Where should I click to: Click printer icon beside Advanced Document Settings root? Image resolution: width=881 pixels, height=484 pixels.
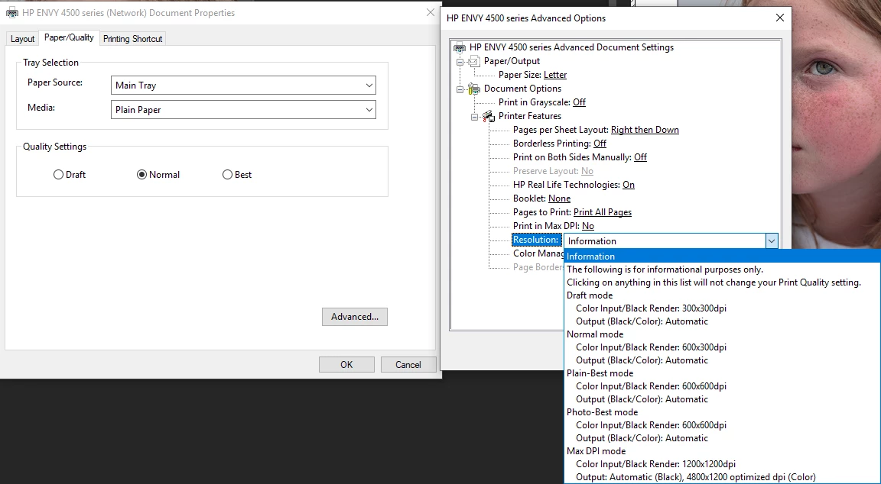[460, 47]
